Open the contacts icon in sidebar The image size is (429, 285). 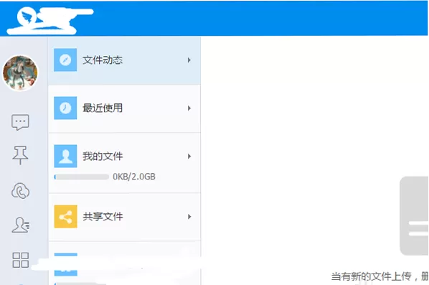click(21, 225)
